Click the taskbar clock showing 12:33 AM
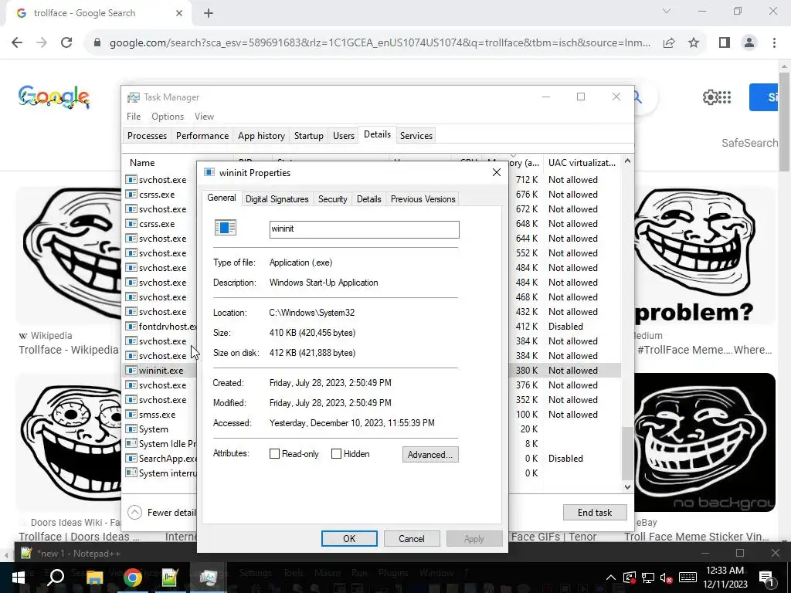 point(726,578)
